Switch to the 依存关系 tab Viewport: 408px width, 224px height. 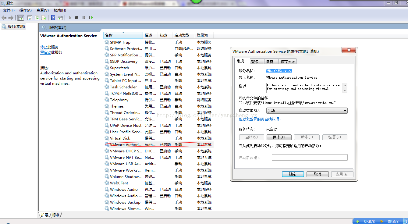288,62
